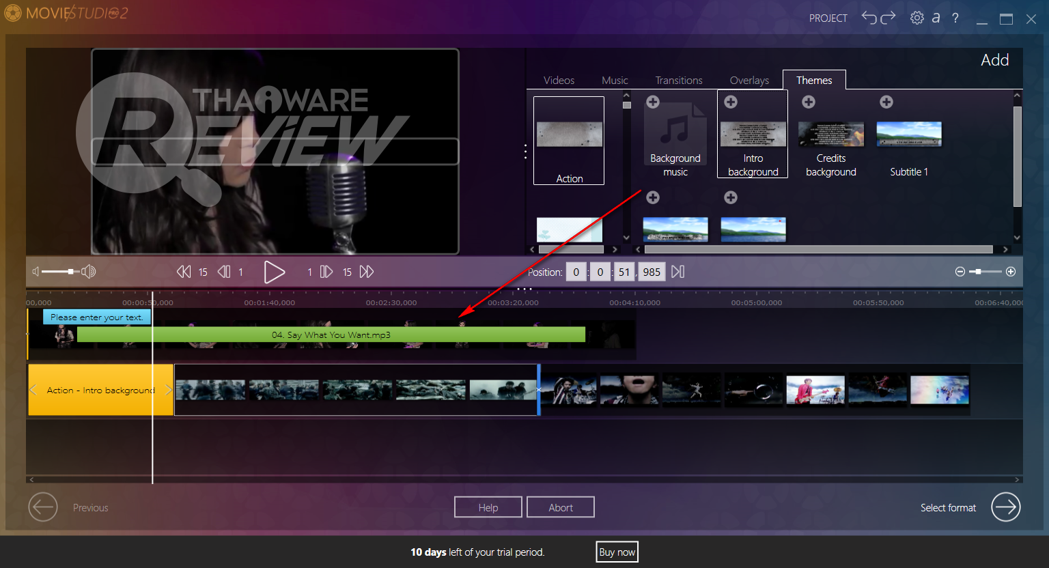Click plus icon below Background music label
Viewport: 1049px width, 568px height.
coord(653,197)
